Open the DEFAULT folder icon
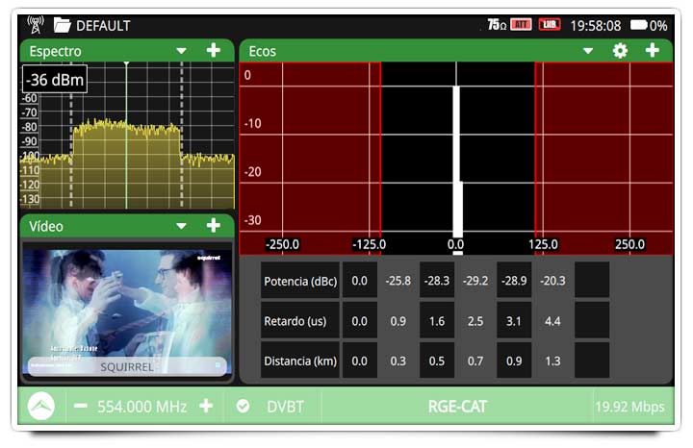Image resolution: width=693 pixels, height=448 pixels. [62, 25]
